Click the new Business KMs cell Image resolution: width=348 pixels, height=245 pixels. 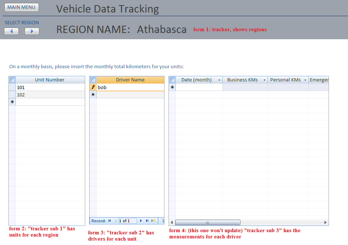245,87
